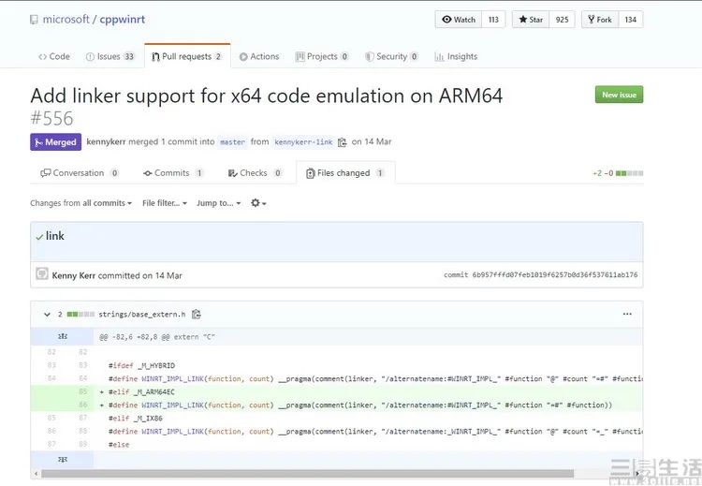The height and width of the screenshot is (486, 702).
Task: Click the diff settings gear icon
Action: [256, 203]
